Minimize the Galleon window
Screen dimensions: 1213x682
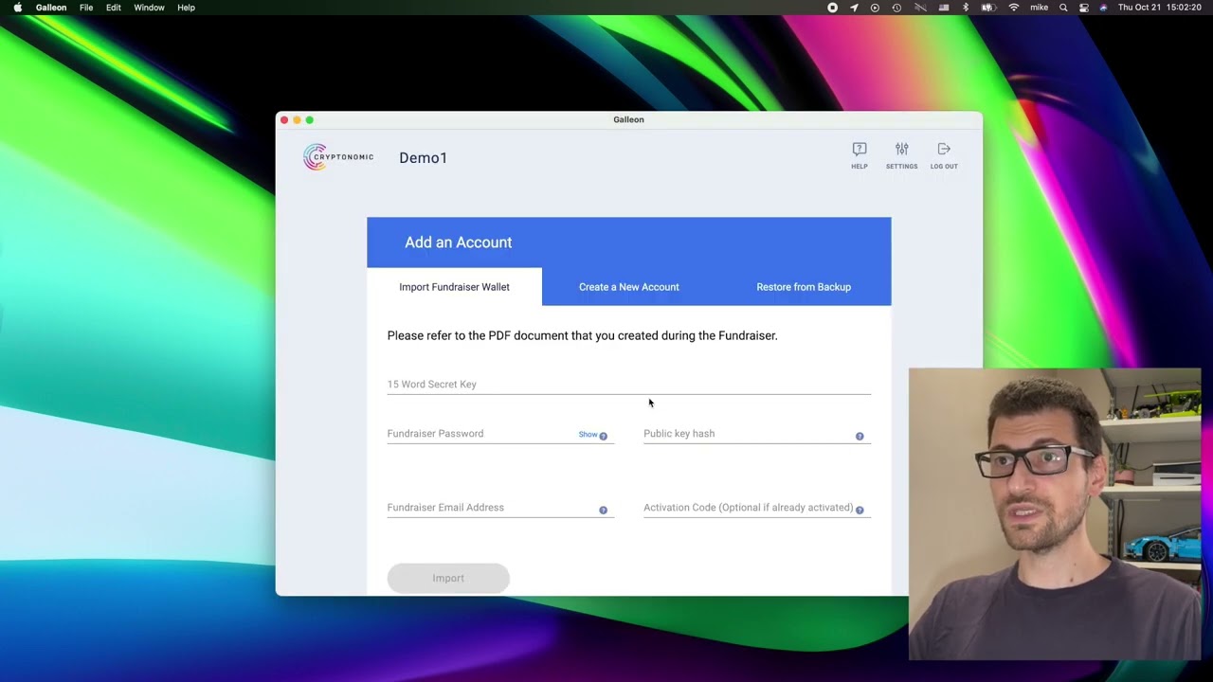(297, 120)
